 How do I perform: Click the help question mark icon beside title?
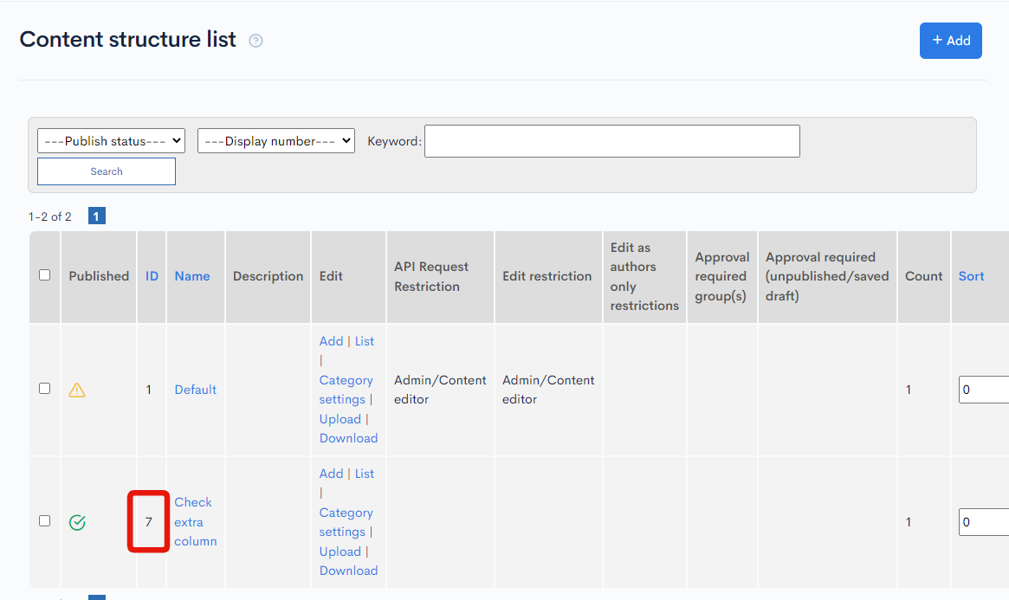[255, 41]
